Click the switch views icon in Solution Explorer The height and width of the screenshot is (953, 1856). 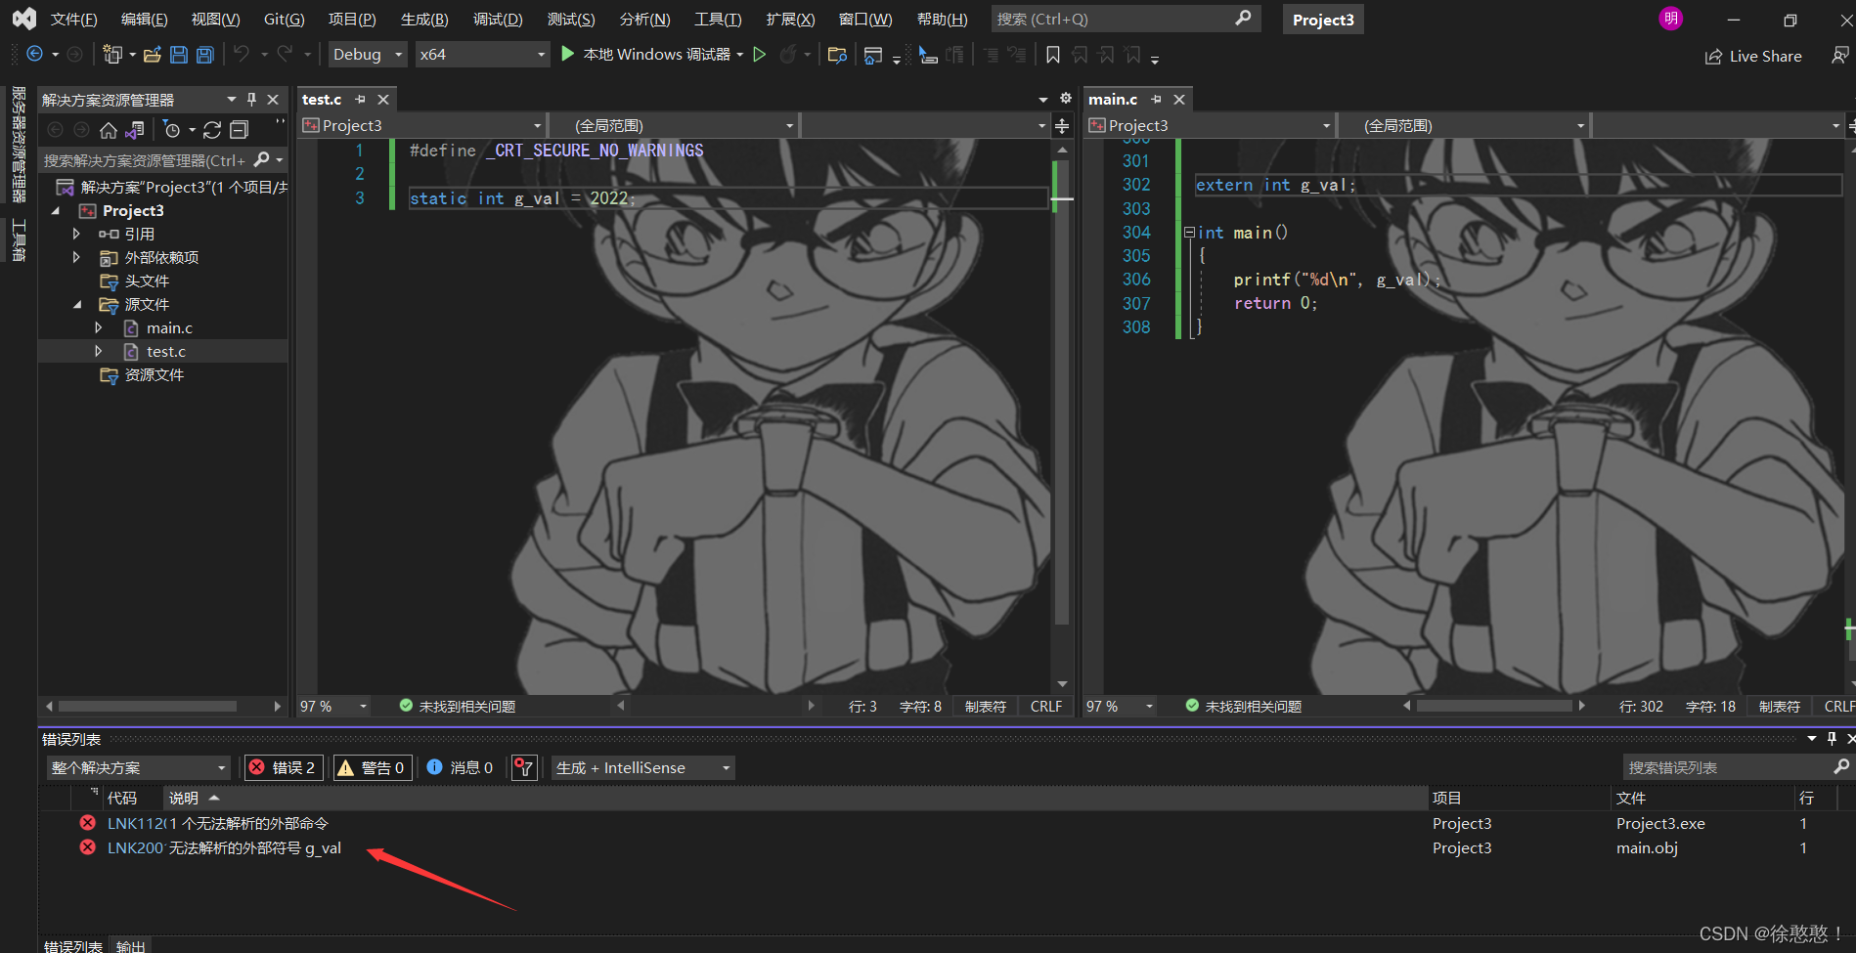(135, 130)
